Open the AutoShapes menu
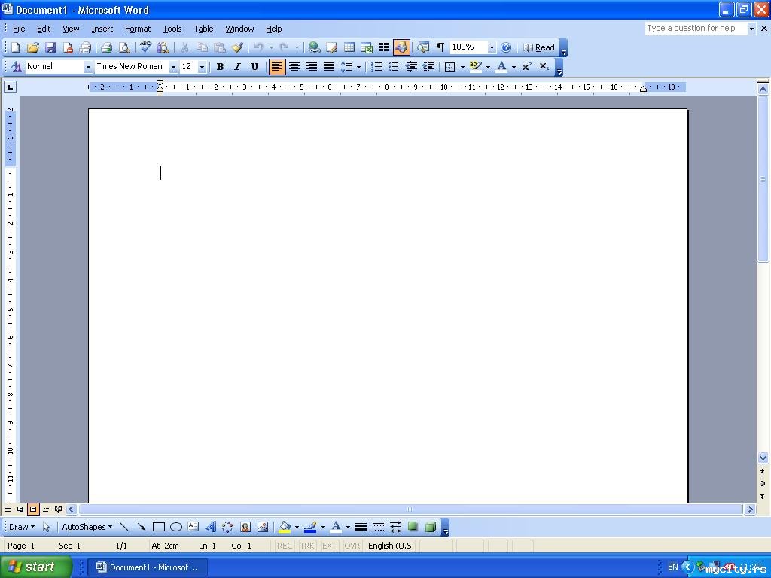 [x=87, y=527]
